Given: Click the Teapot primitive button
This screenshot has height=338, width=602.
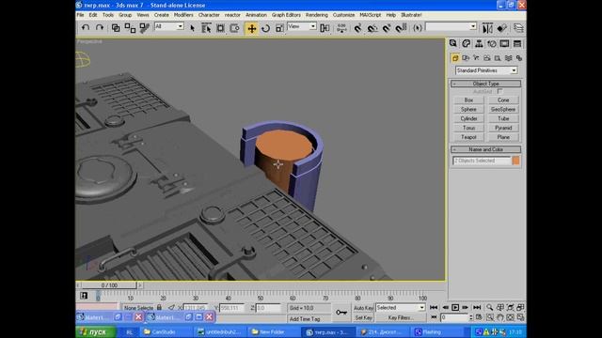Looking at the screenshot, I should [x=468, y=137].
